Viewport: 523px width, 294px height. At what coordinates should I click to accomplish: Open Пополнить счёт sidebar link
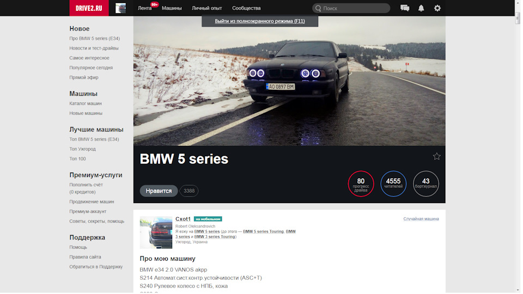(x=86, y=185)
